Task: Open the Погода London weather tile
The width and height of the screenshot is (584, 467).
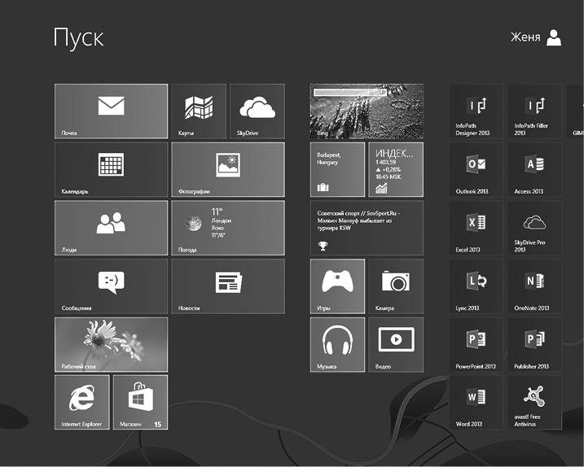Action: click(228, 228)
